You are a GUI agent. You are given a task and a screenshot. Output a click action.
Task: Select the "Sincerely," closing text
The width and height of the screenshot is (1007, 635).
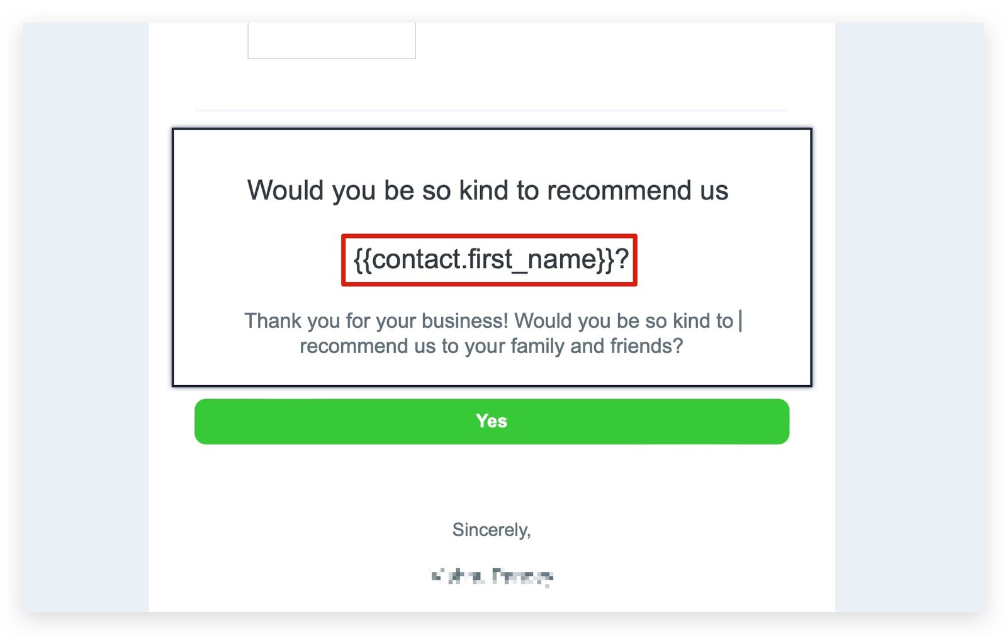click(491, 530)
